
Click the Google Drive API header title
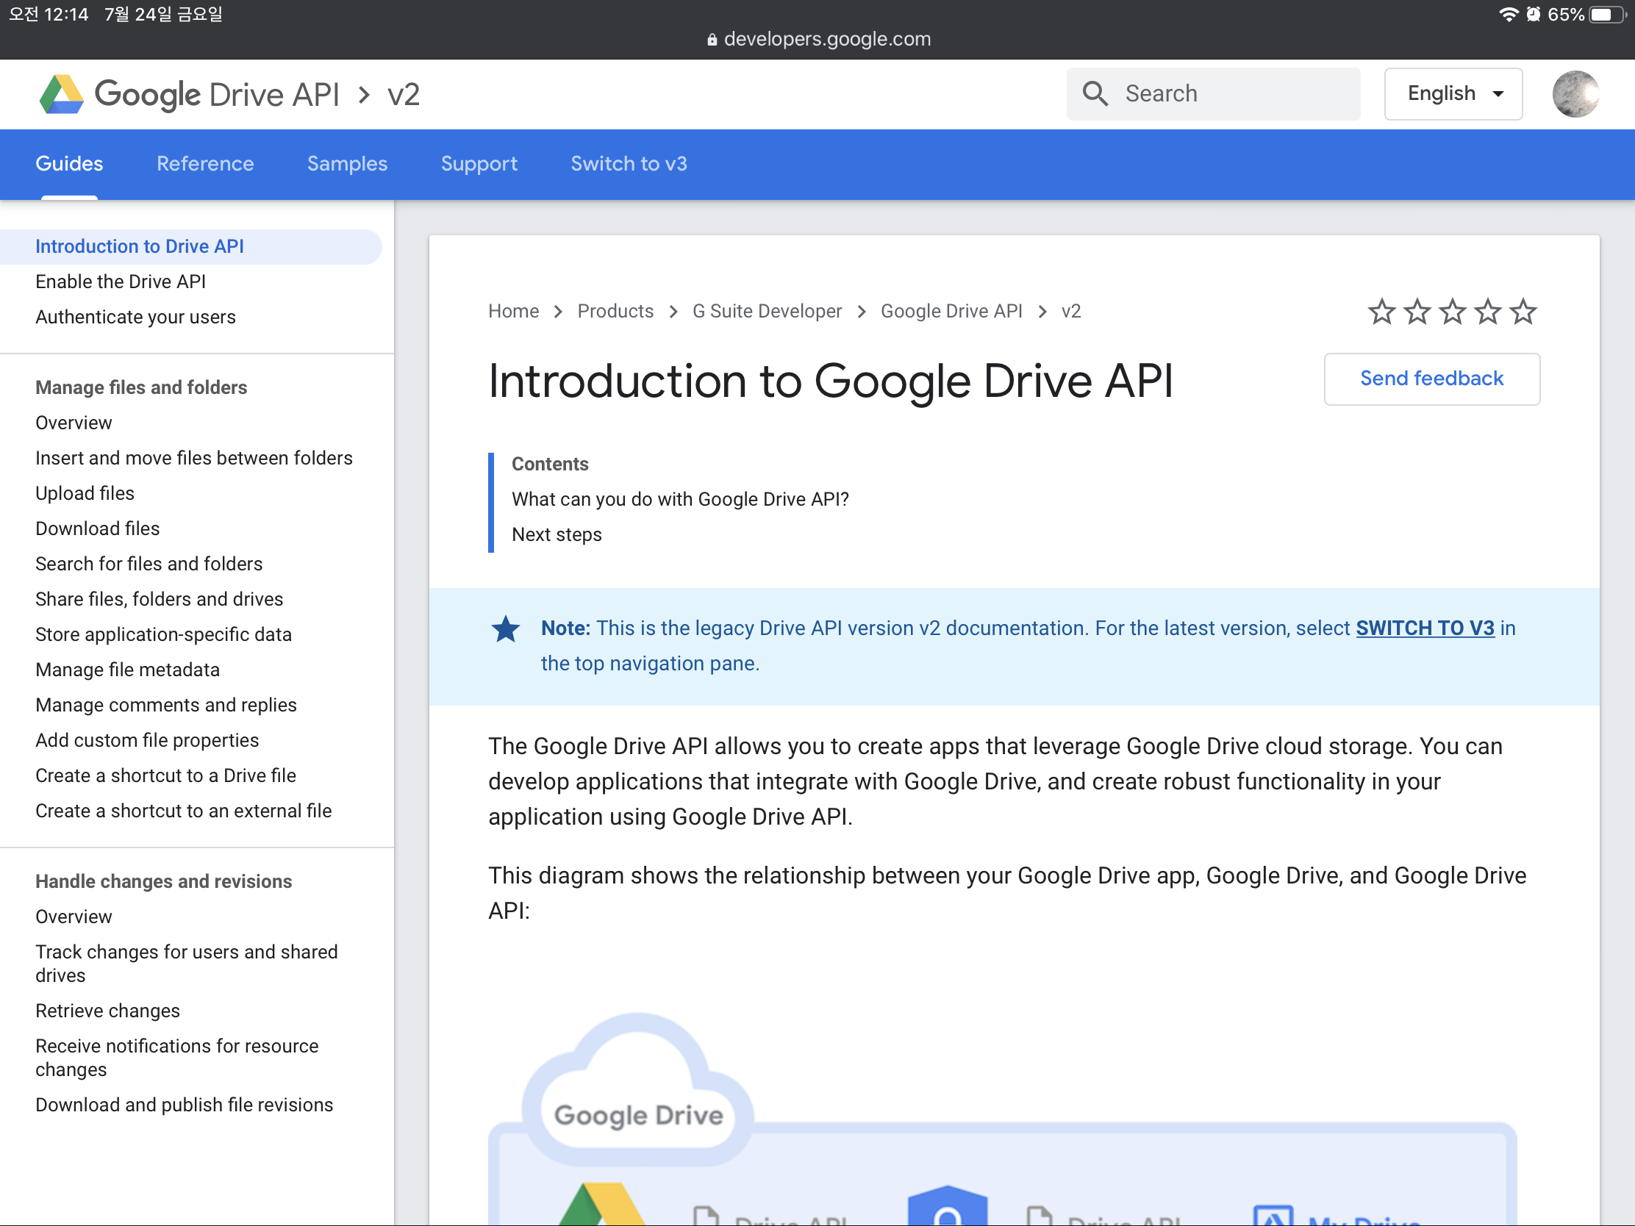pos(217,95)
